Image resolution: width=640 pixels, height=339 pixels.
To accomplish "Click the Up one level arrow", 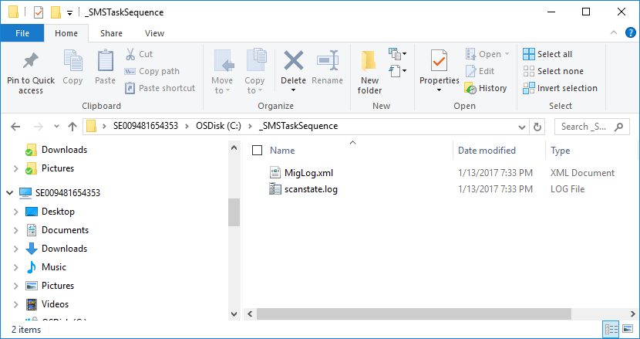I will (72, 127).
